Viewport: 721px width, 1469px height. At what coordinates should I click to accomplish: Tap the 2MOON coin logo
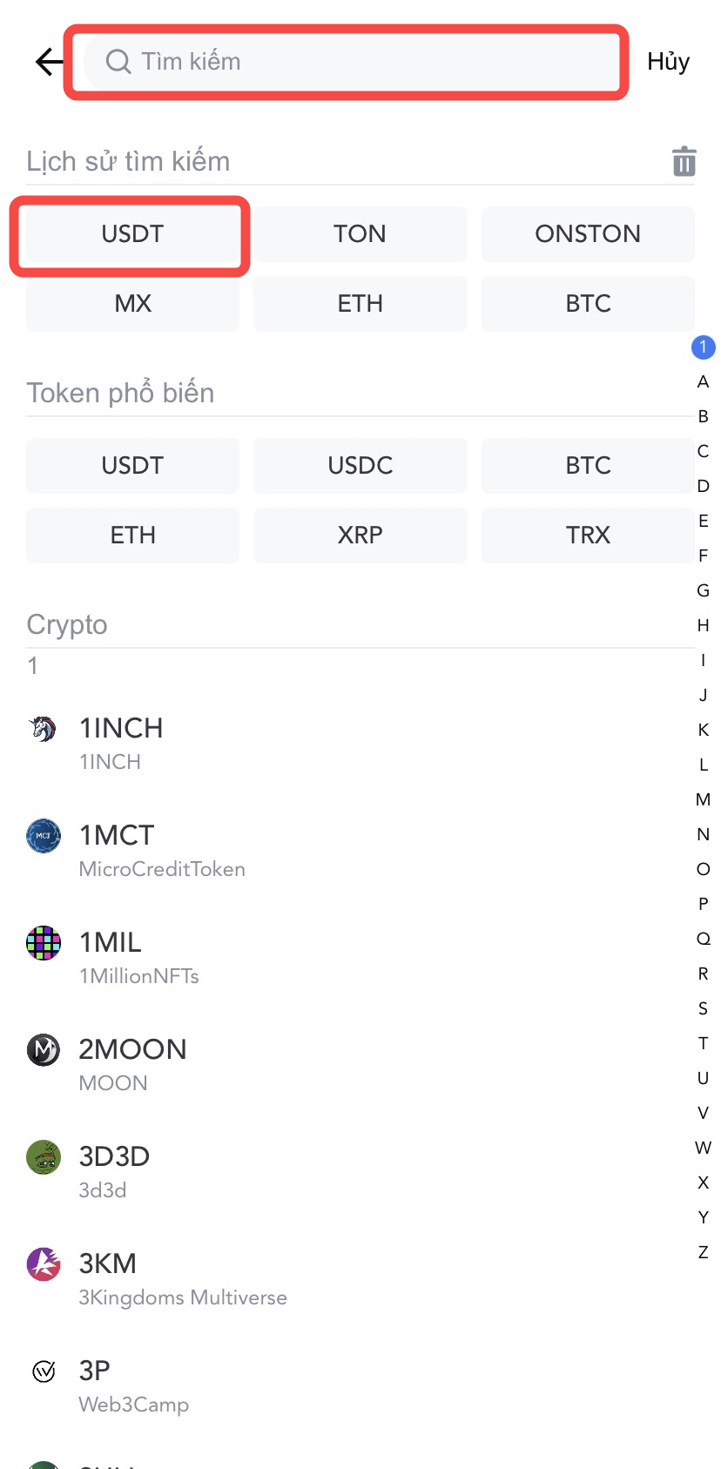[43, 1050]
